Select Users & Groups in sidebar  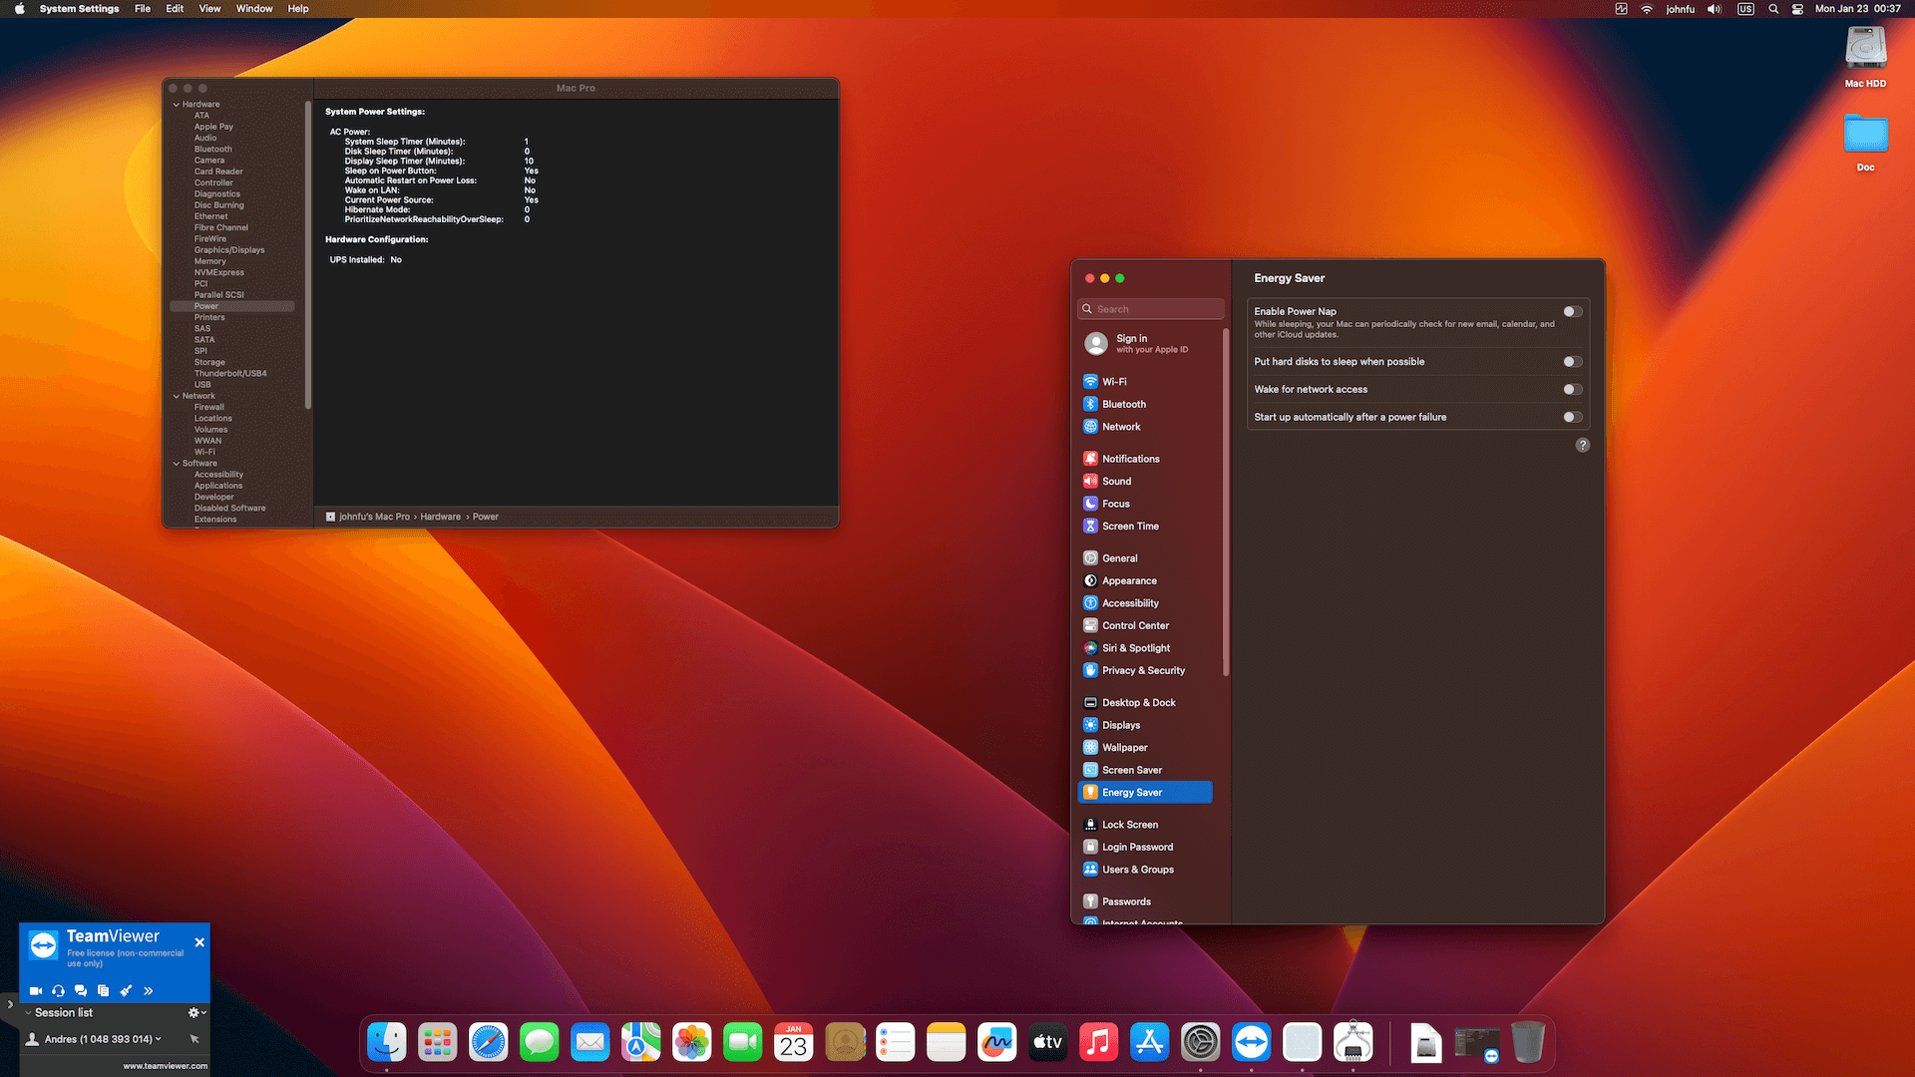tap(1145, 870)
